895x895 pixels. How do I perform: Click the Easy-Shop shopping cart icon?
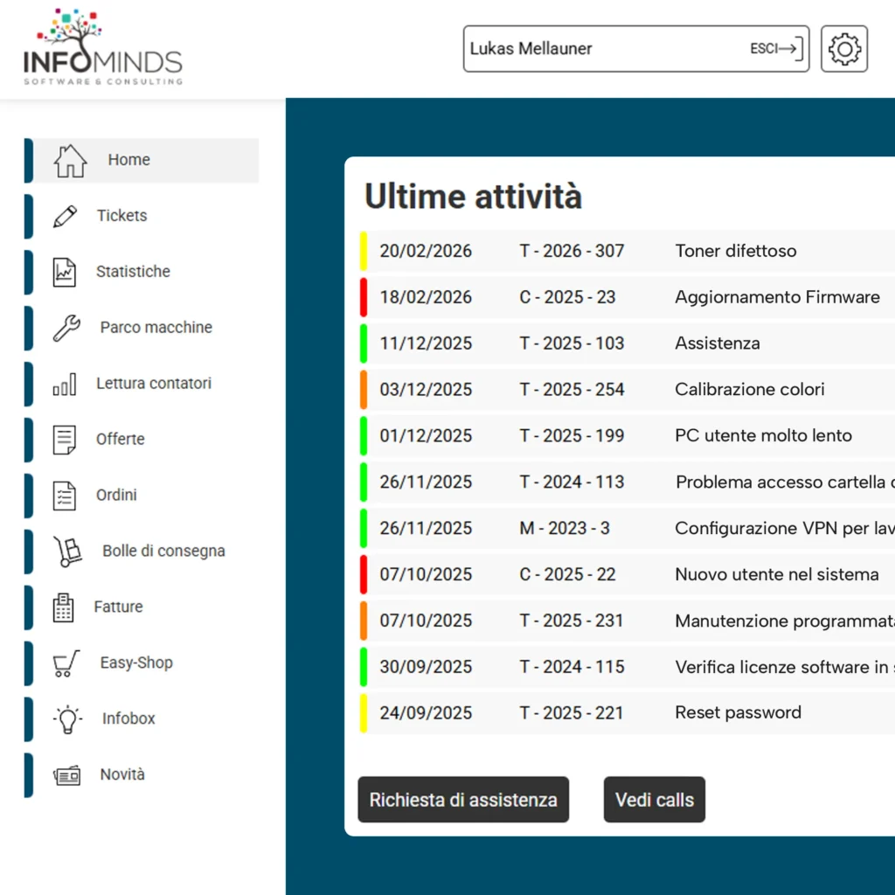click(x=65, y=663)
